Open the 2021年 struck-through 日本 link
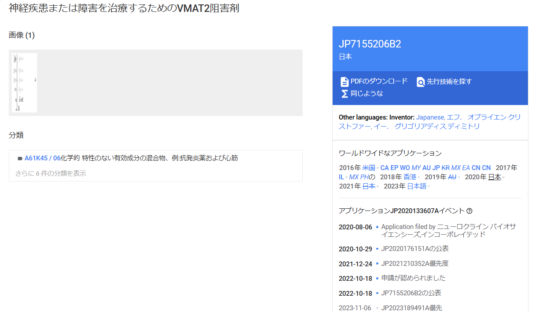Viewport: 546px width, 312px height. click(369, 186)
